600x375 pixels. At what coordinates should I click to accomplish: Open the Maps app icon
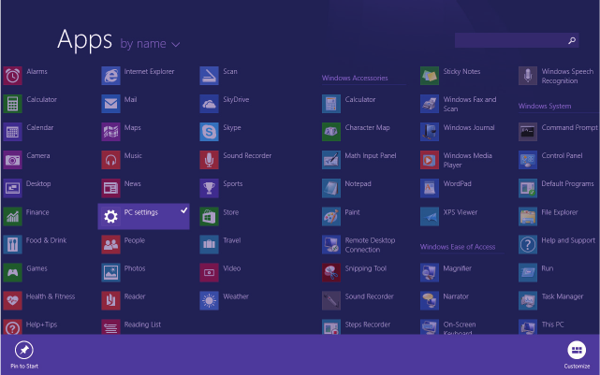tap(110, 132)
